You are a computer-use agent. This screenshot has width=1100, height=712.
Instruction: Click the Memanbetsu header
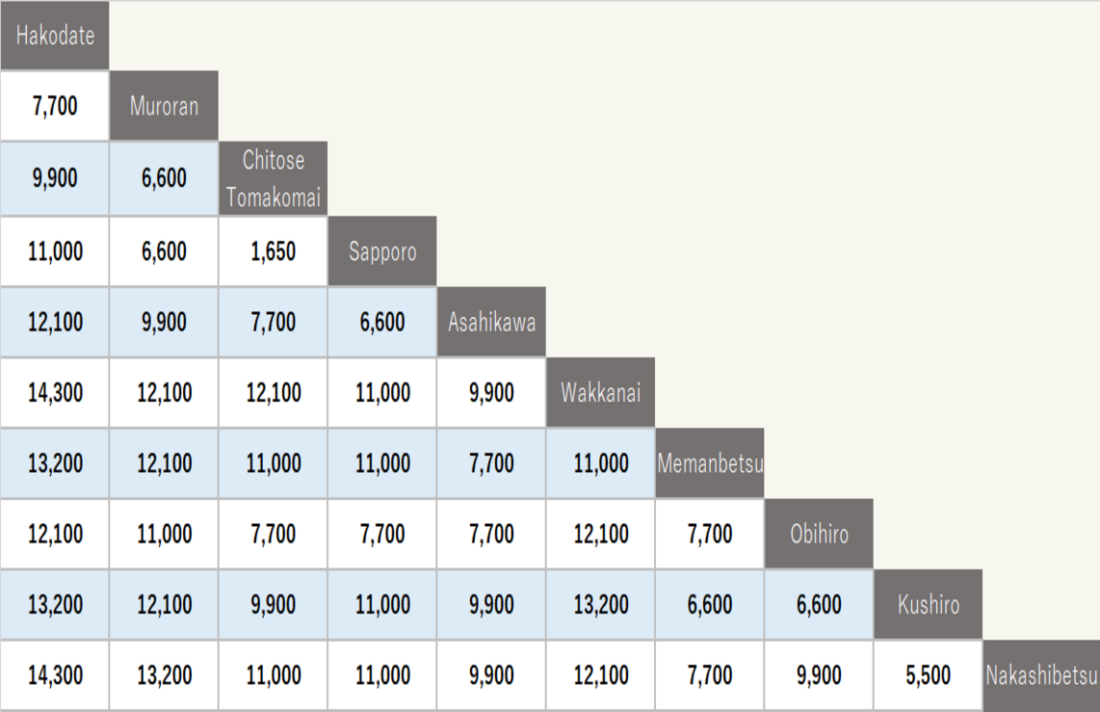(x=710, y=463)
